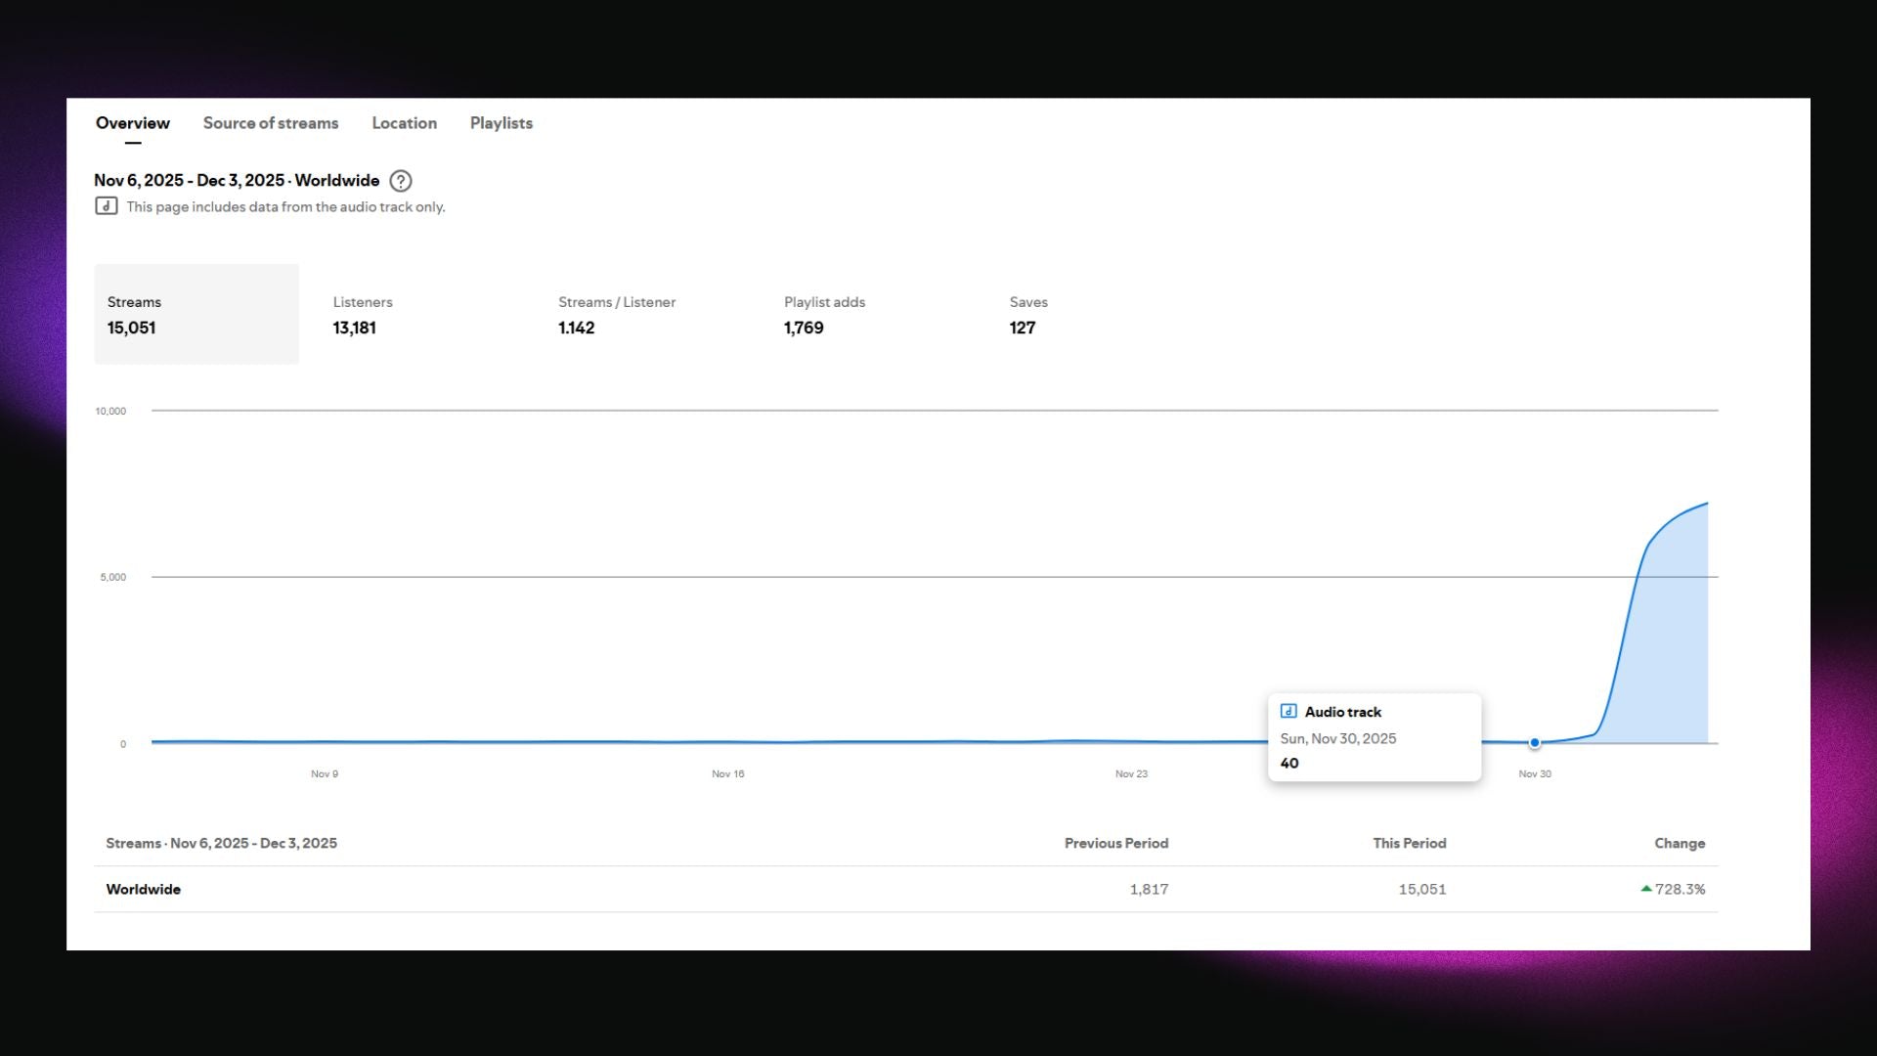The width and height of the screenshot is (1877, 1056).
Task: Click the Change column header
Action: point(1679,843)
